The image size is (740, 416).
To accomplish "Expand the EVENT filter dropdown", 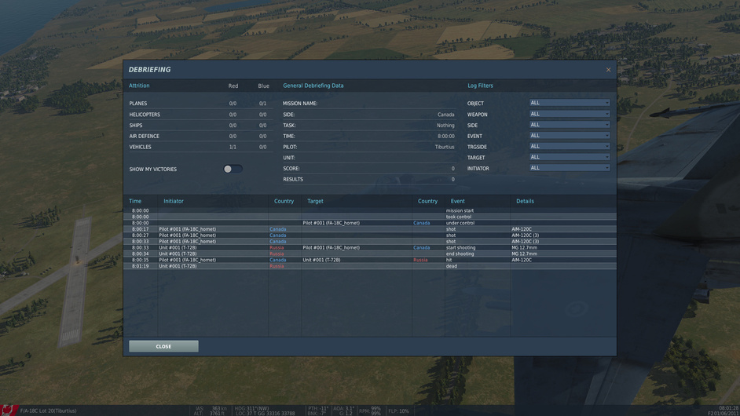I will 570,136.
